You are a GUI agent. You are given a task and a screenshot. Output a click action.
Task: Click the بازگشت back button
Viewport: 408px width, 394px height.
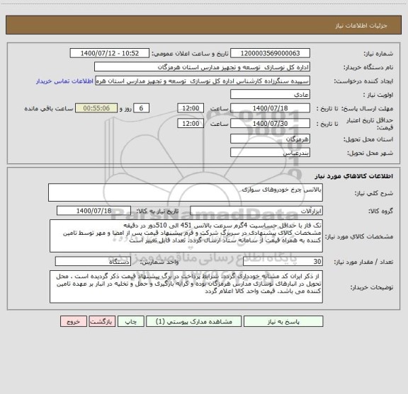click(x=102, y=321)
